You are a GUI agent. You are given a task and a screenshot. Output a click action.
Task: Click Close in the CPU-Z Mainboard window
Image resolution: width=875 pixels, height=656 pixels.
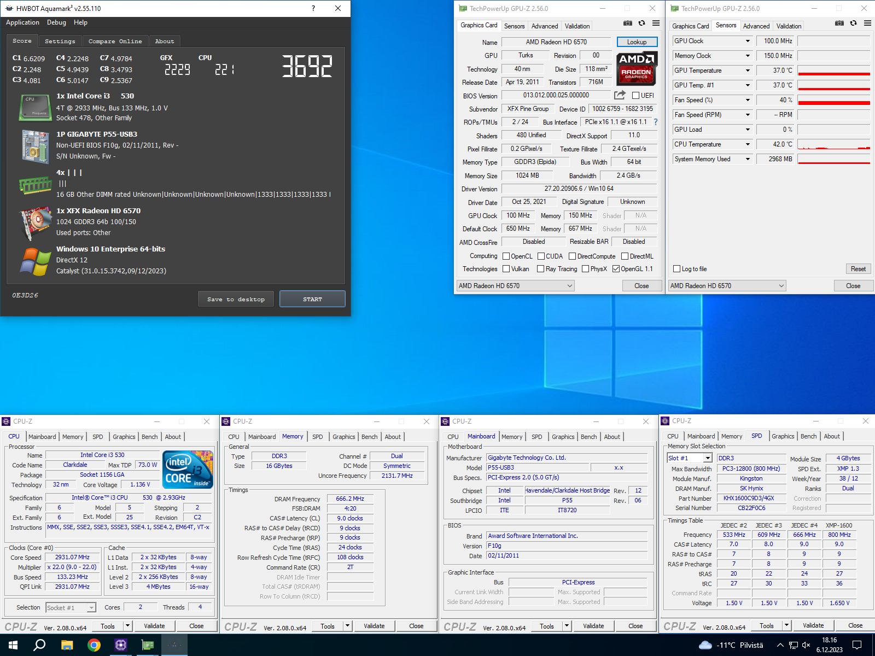pyautogui.click(x=635, y=626)
